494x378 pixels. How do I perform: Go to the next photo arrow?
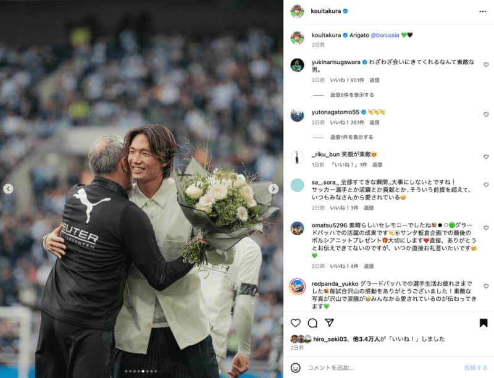(x=273, y=188)
